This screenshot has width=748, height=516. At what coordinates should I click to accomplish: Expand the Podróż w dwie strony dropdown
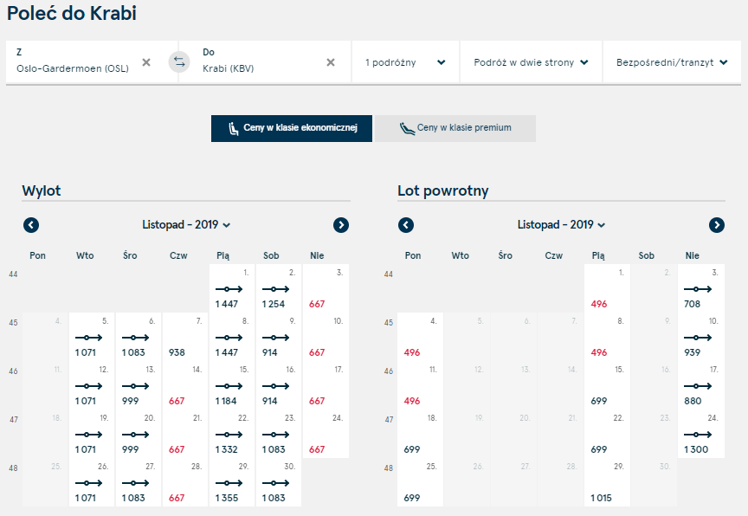531,62
